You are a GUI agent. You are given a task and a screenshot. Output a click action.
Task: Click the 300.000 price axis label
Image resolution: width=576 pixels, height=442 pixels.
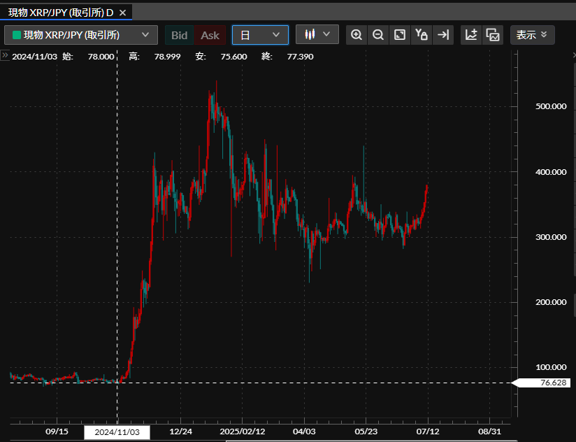[551, 237]
